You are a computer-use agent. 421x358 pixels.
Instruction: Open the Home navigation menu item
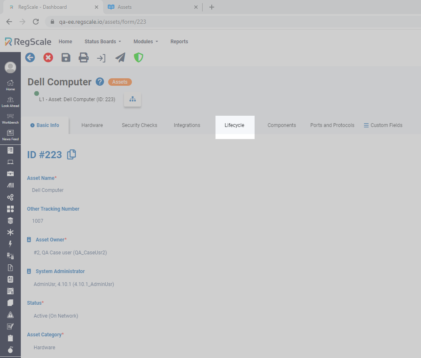coord(65,41)
